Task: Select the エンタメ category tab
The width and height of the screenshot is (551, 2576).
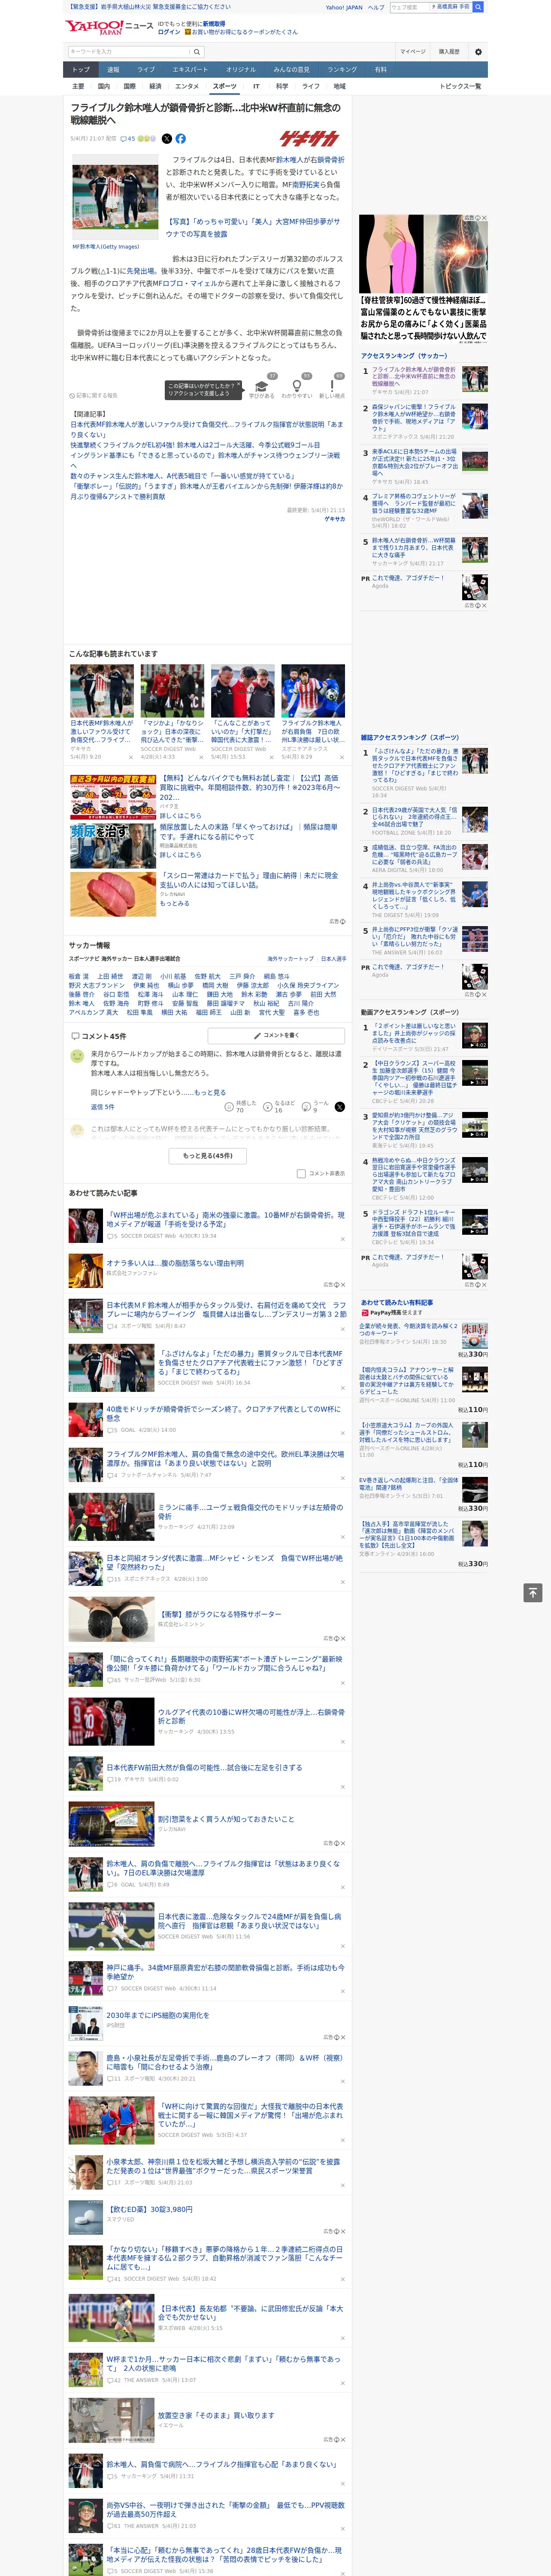Action: click(187, 86)
